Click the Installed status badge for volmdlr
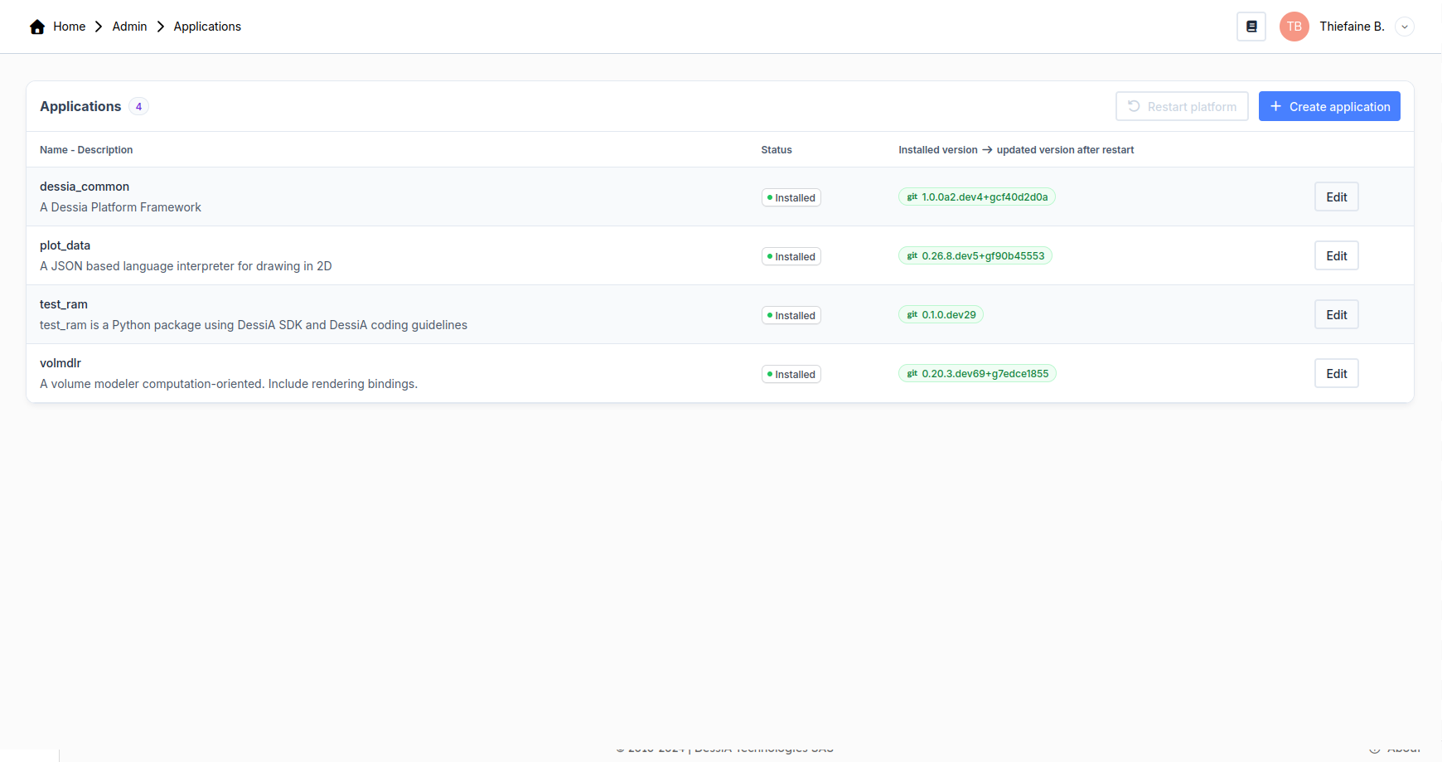Image resolution: width=1442 pixels, height=762 pixels. tap(791, 375)
